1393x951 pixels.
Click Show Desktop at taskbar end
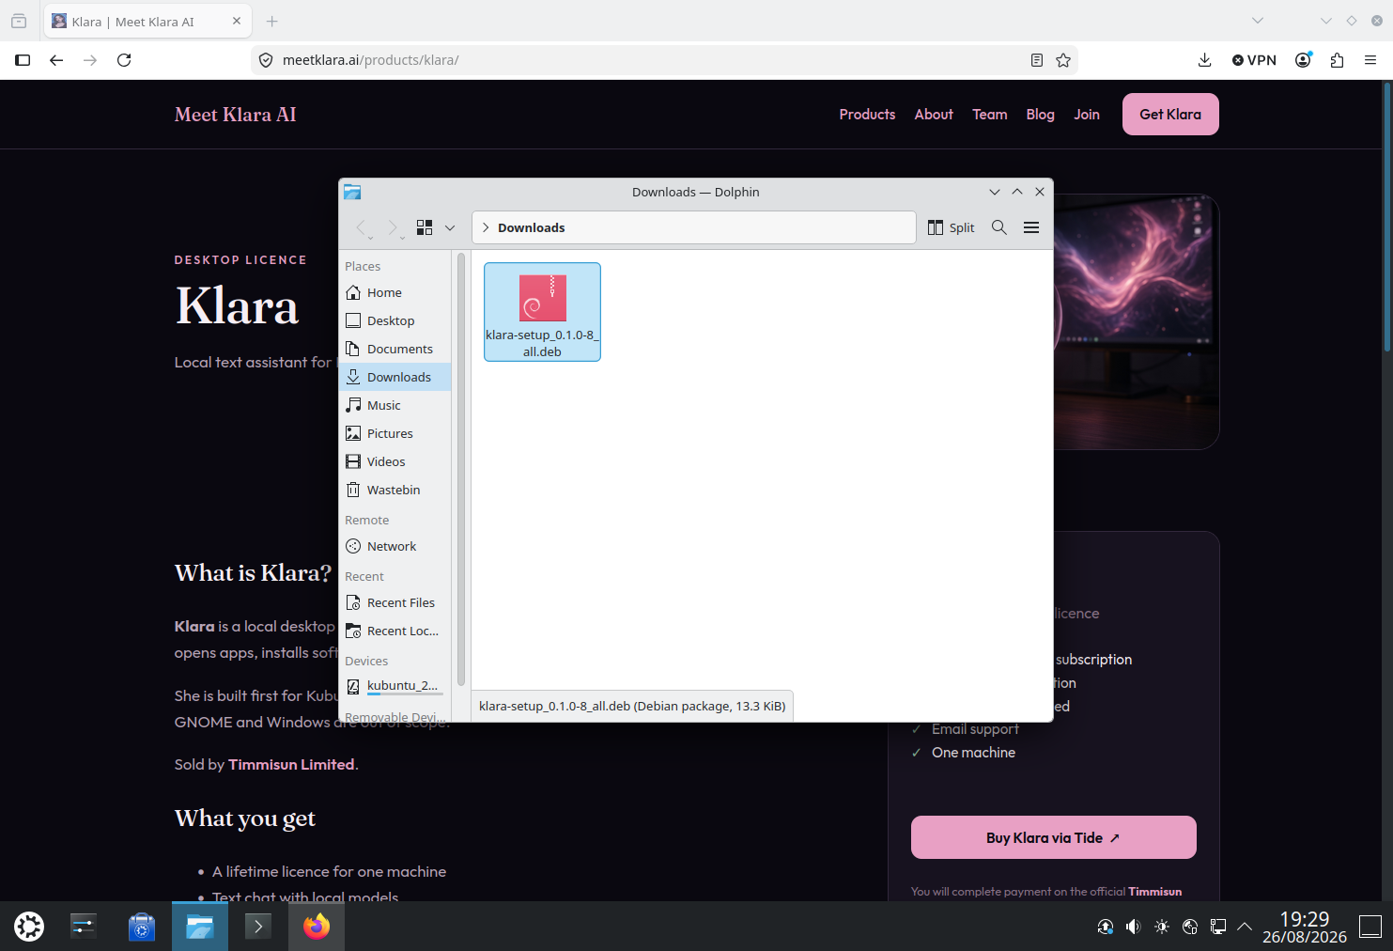1371,927
